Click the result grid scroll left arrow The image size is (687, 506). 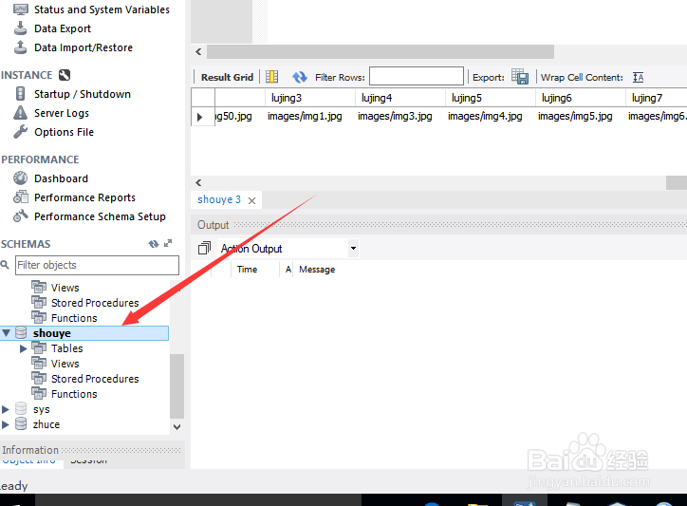198,182
